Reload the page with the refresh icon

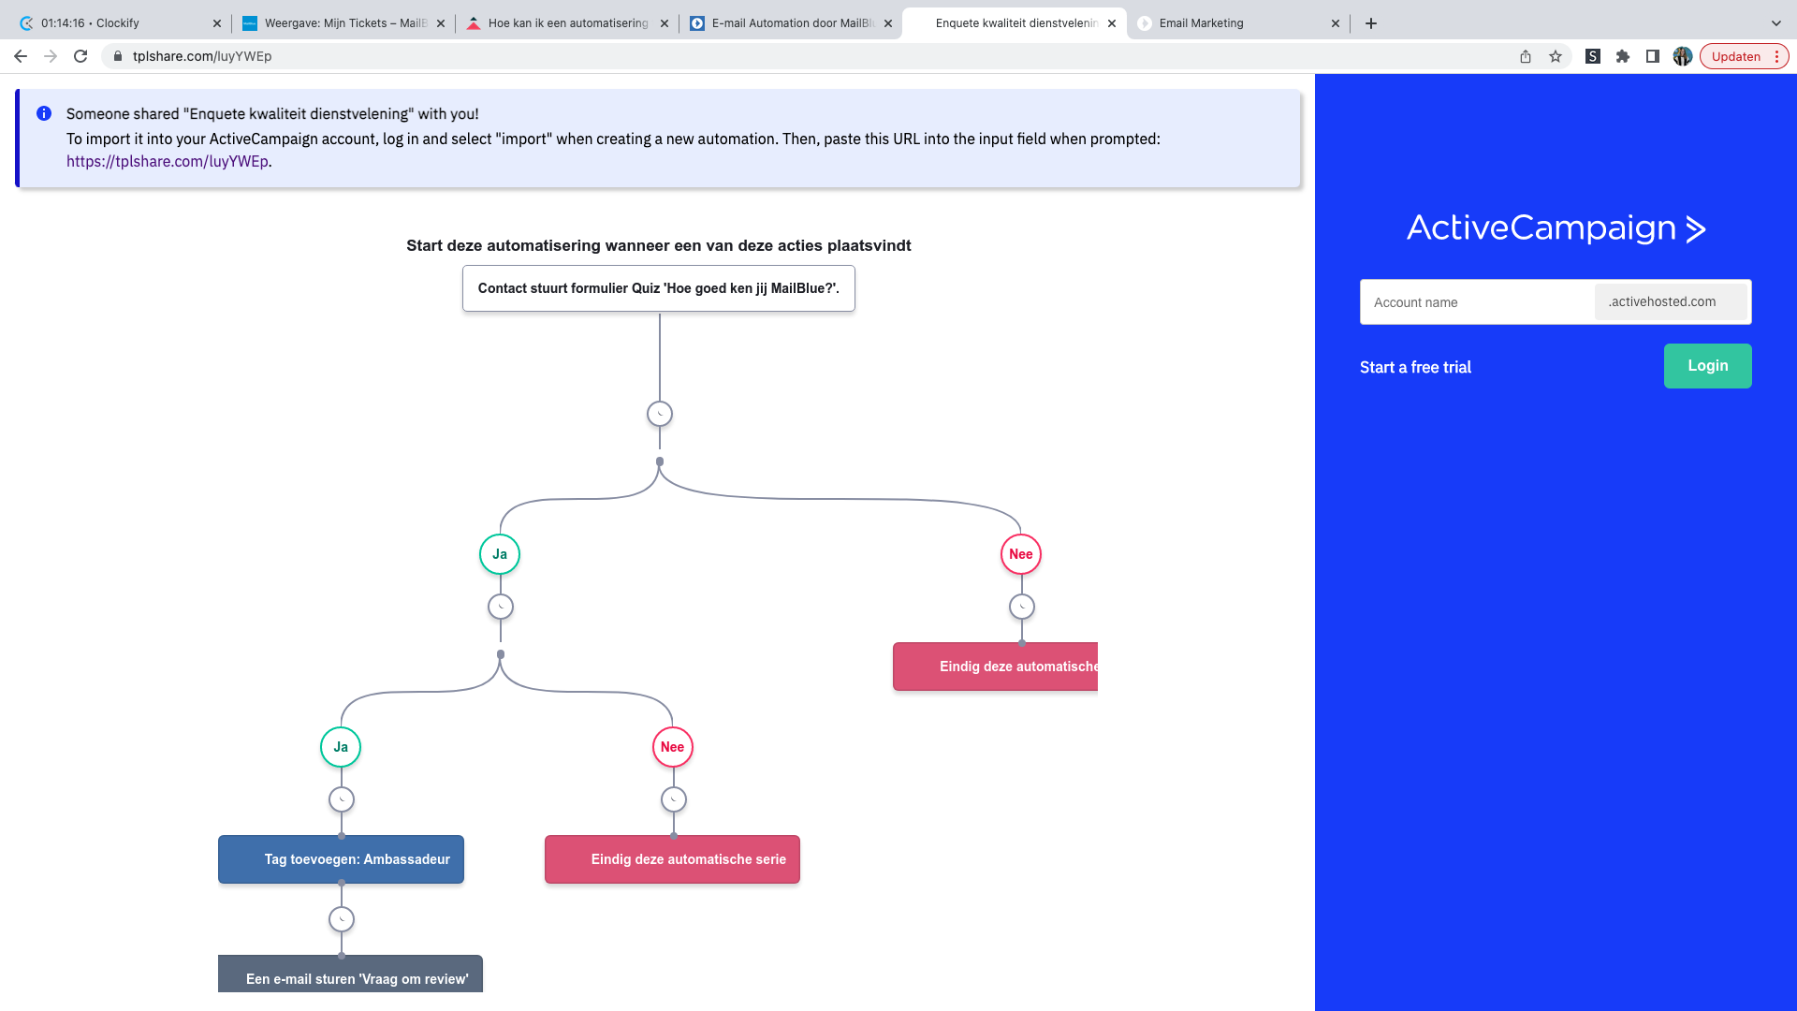[x=80, y=56]
